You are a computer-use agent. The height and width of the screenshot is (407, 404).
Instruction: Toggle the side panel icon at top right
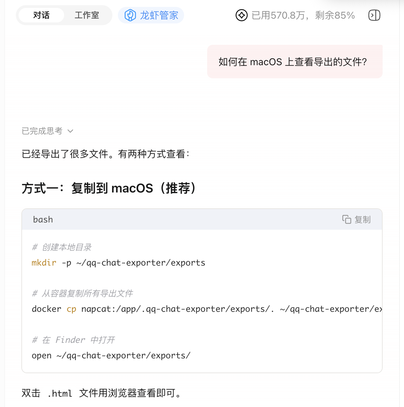[374, 16]
